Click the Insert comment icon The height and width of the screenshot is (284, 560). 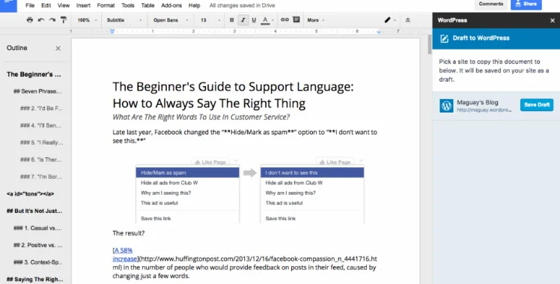point(296,19)
